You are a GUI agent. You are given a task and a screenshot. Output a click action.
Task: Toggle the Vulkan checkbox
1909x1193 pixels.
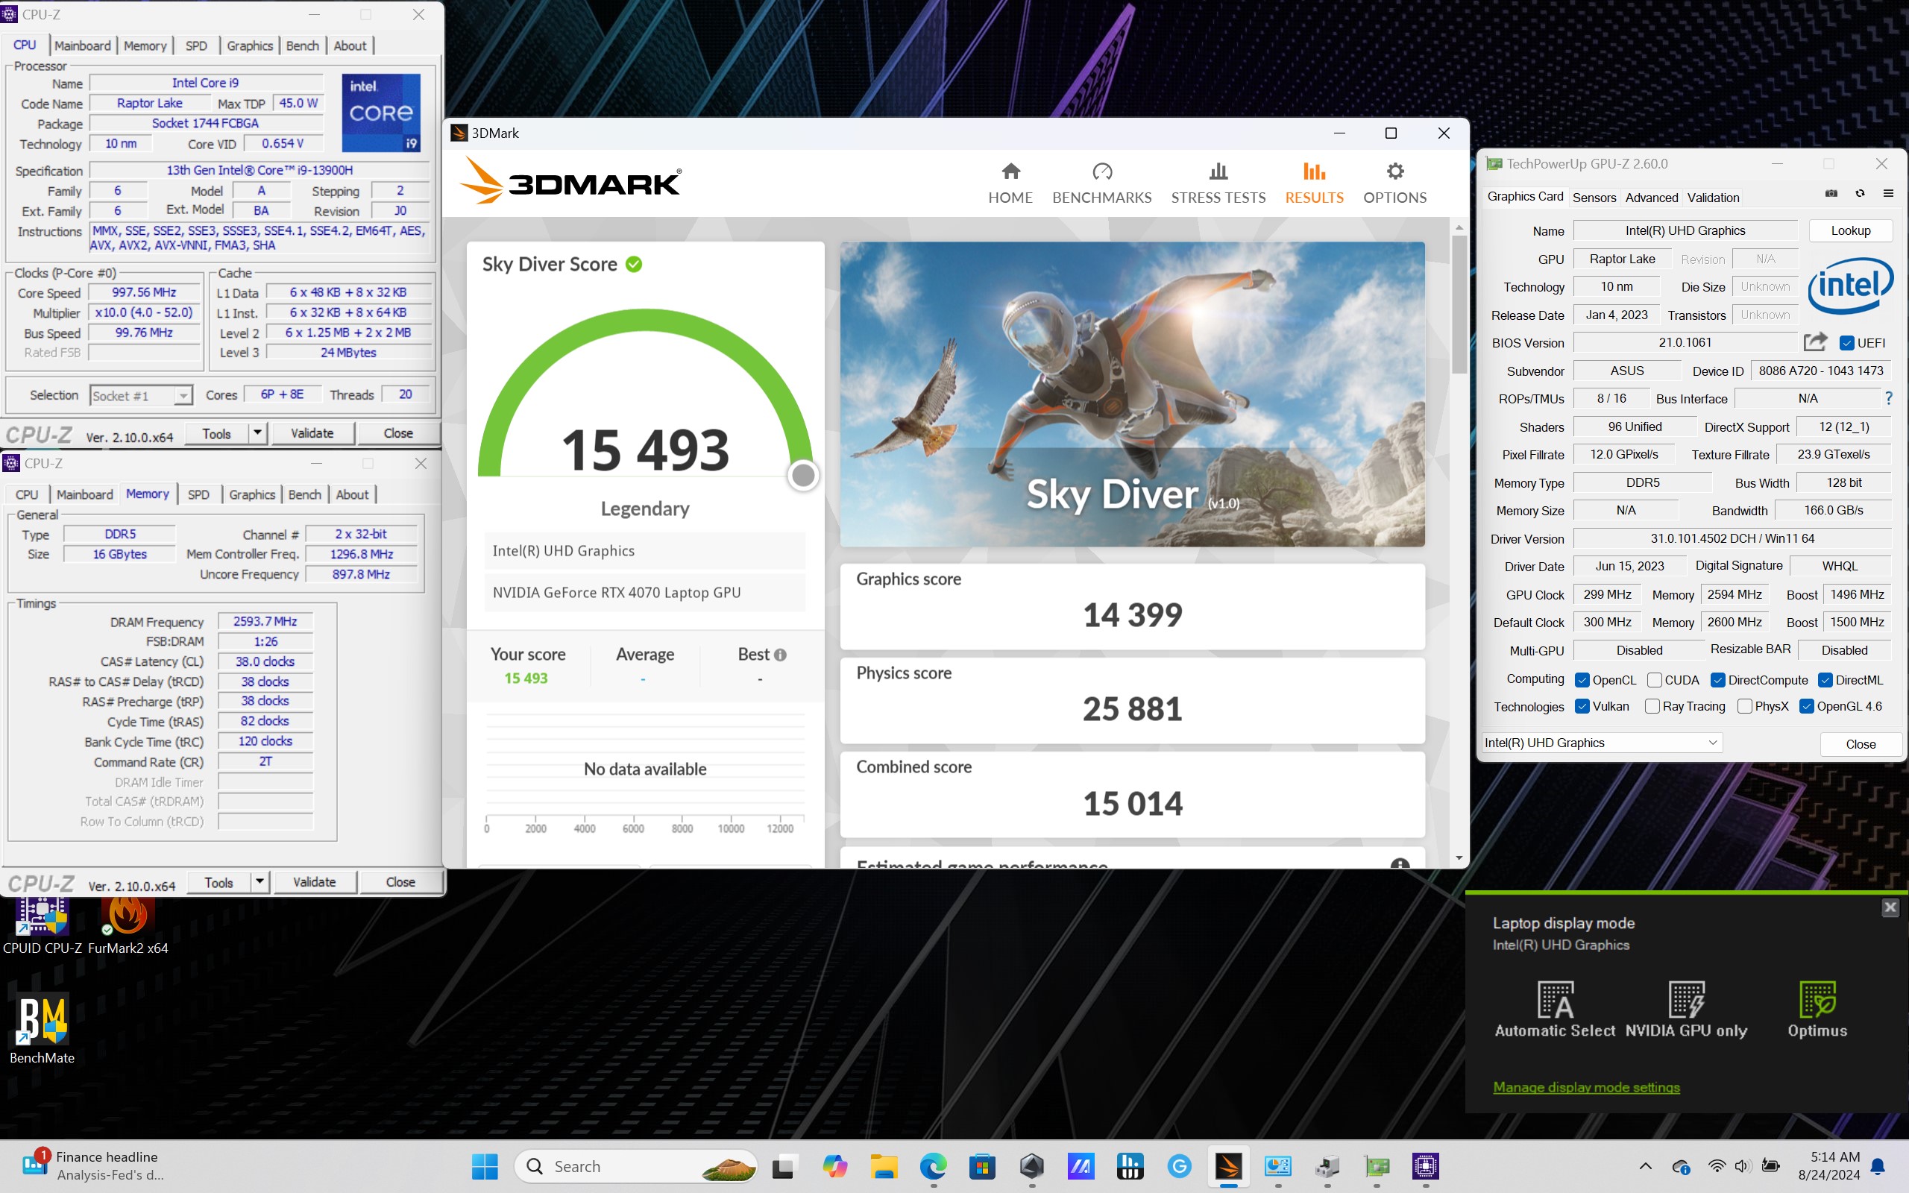(x=1582, y=706)
